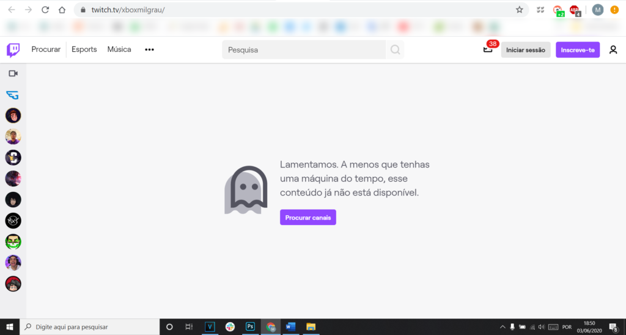The width and height of the screenshot is (626, 335).
Task: Open the Música section
Action: 119,50
